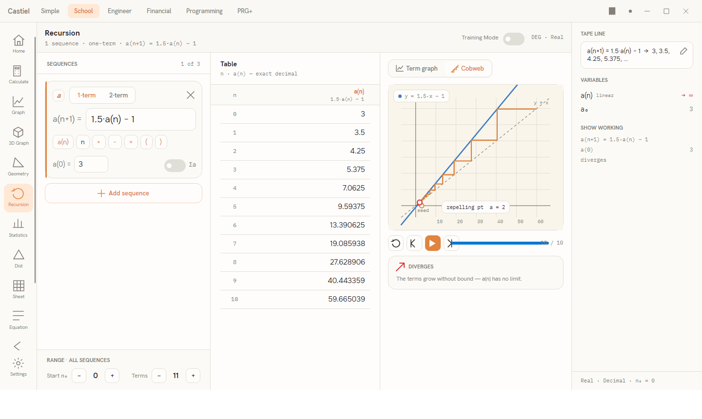Switch to the Programming tab
The height and width of the screenshot is (419, 702).
[204, 11]
